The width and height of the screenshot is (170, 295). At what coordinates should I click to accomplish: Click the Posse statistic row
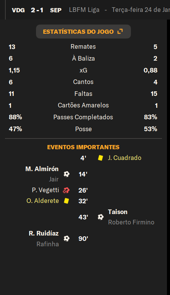83,129
